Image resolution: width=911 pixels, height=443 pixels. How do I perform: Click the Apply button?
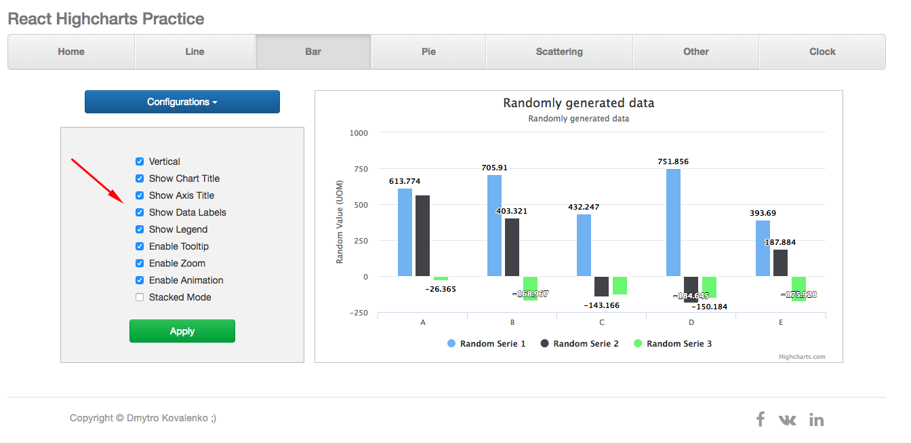click(182, 331)
